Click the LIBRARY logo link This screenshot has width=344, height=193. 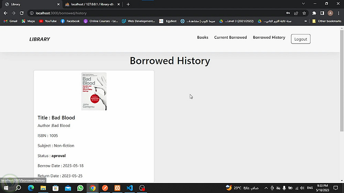click(40, 39)
